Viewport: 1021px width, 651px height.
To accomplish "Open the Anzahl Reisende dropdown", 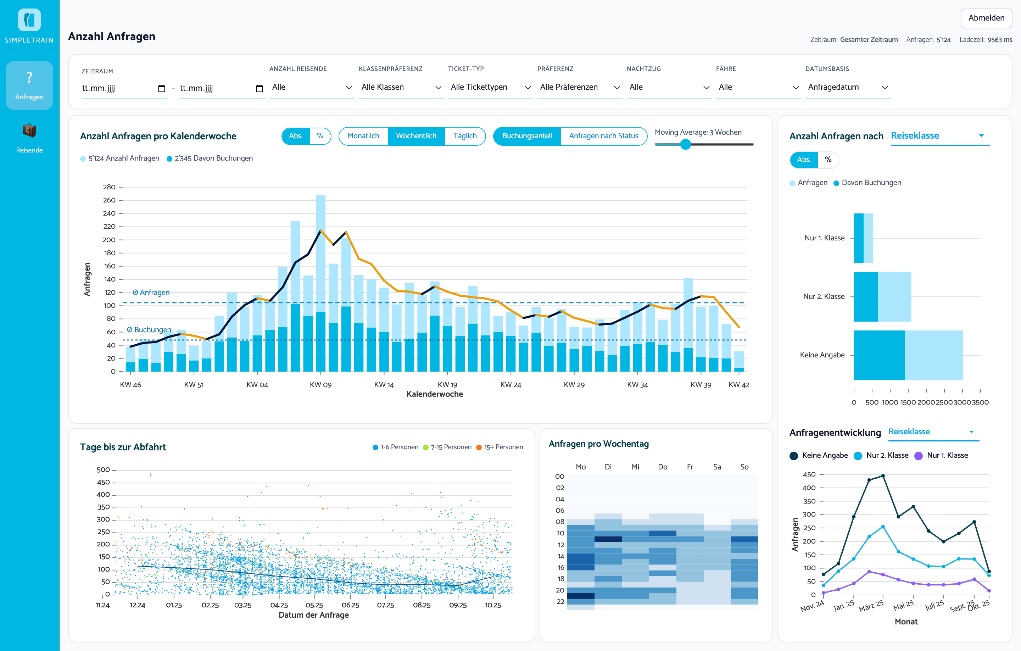I will pyautogui.click(x=312, y=87).
